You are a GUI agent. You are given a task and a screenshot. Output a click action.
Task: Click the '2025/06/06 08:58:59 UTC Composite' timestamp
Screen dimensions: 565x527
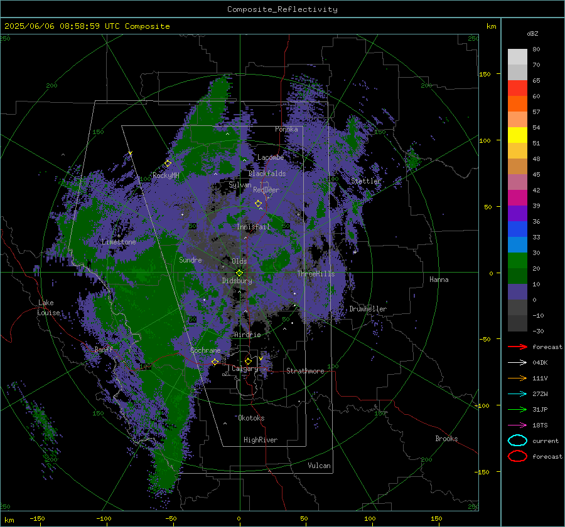pos(87,26)
